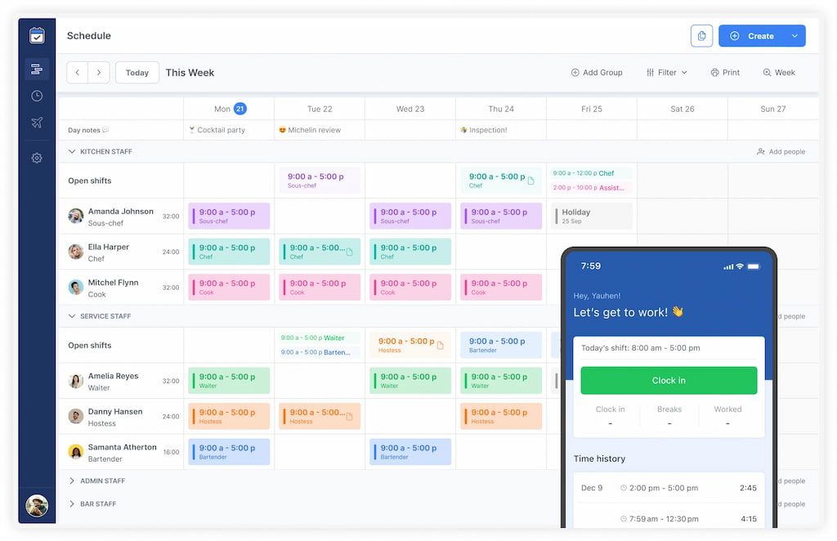The width and height of the screenshot is (837, 541).
Task: Click the copy schedule icon button
Action: [x=701, y=36]
